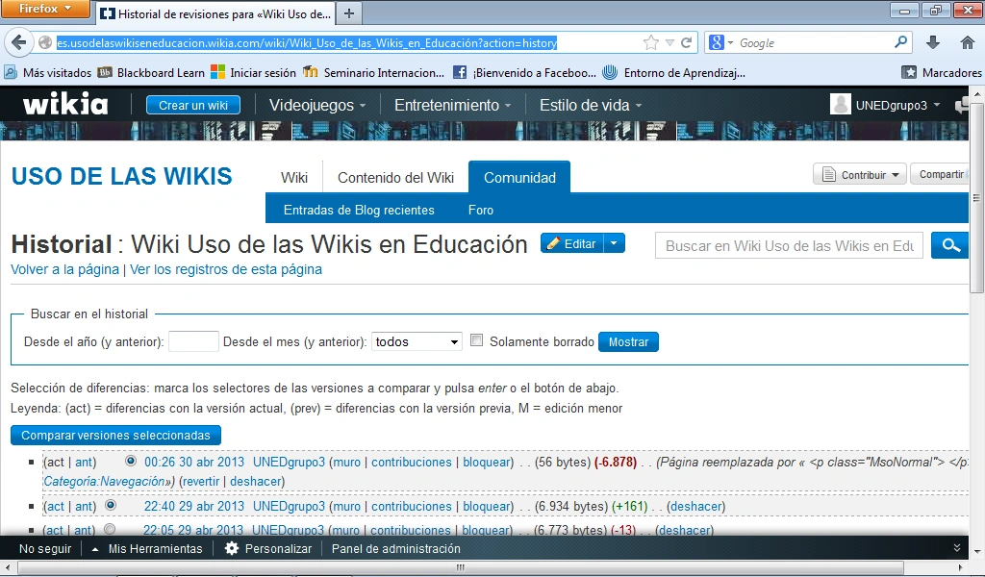Enable the Solamente borrado checkbox

[x=476, y=340]
